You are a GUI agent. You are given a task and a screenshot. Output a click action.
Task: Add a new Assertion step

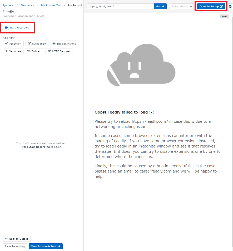tap(13, 43)
